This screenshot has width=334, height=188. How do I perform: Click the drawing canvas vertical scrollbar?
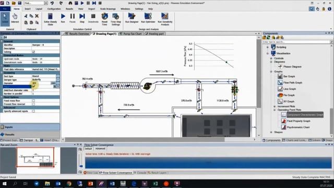pos(259,74)
